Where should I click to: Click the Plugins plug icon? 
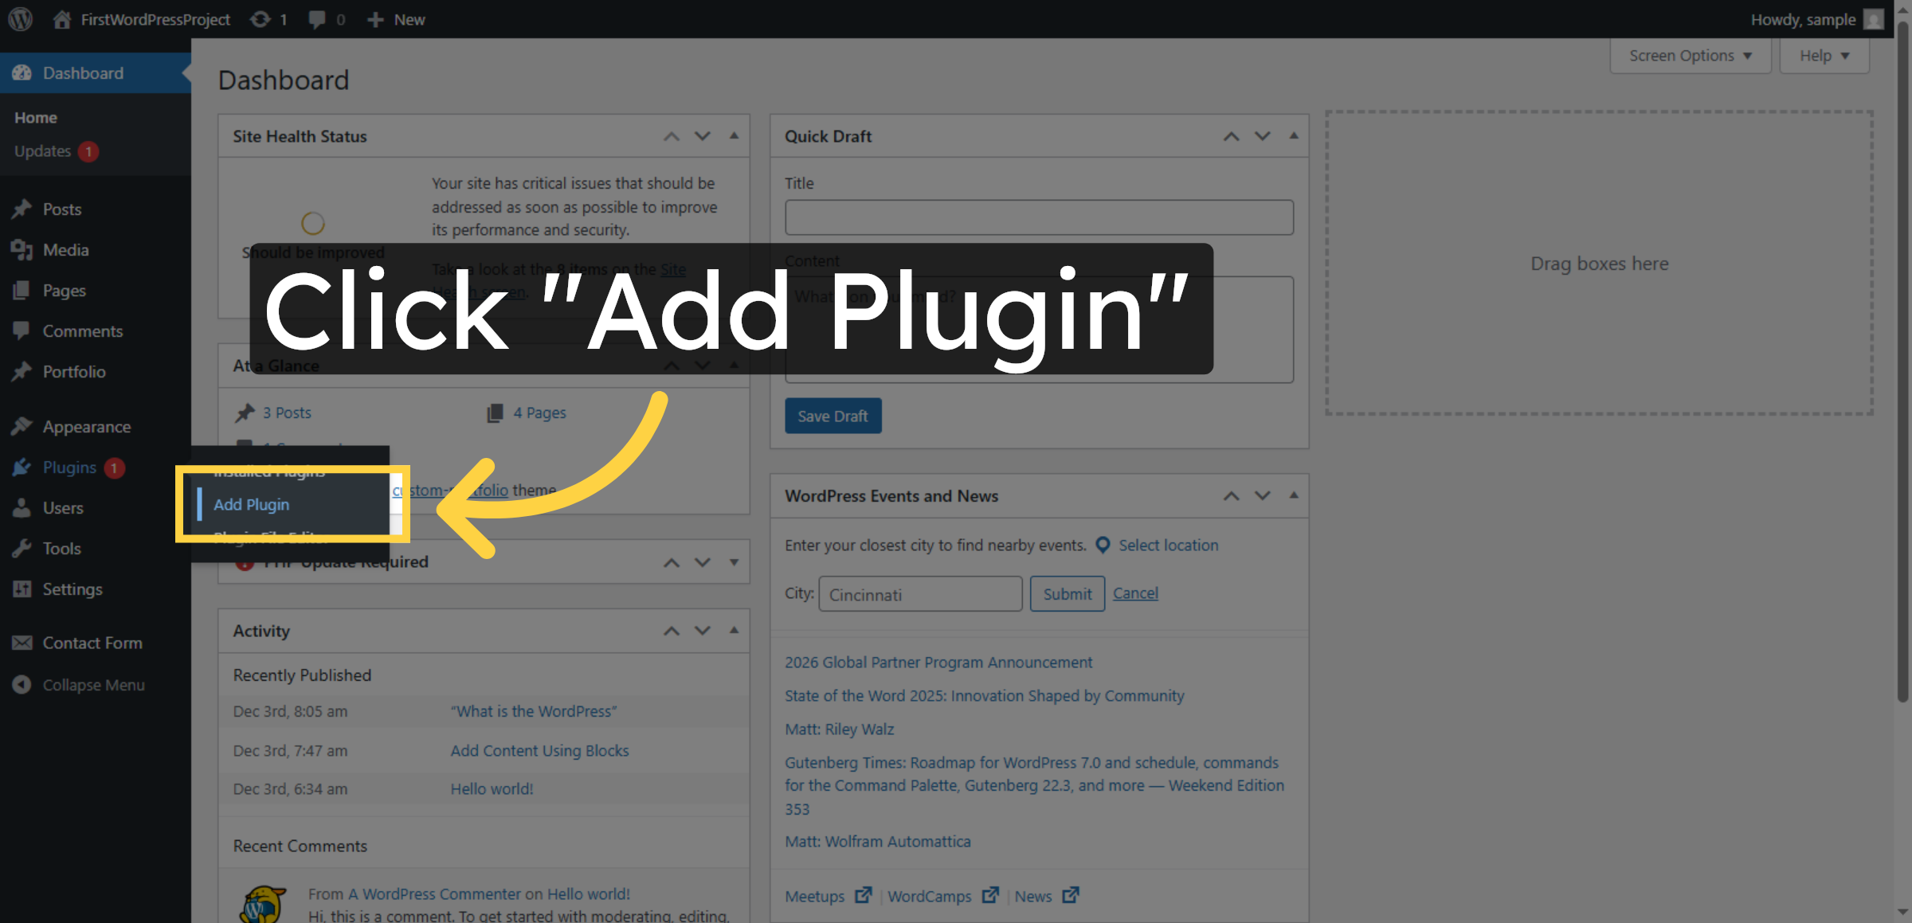point(22,467)
